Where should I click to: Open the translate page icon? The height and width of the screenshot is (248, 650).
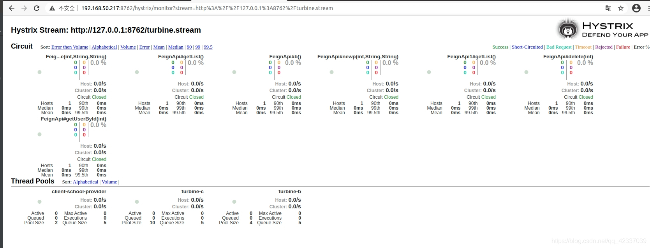(x=608, y=8)
